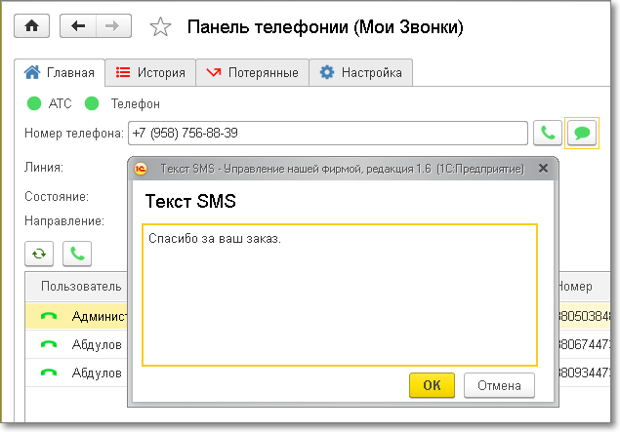
Task: Click the Пользователь column header
Action: (x=81, y=287)
